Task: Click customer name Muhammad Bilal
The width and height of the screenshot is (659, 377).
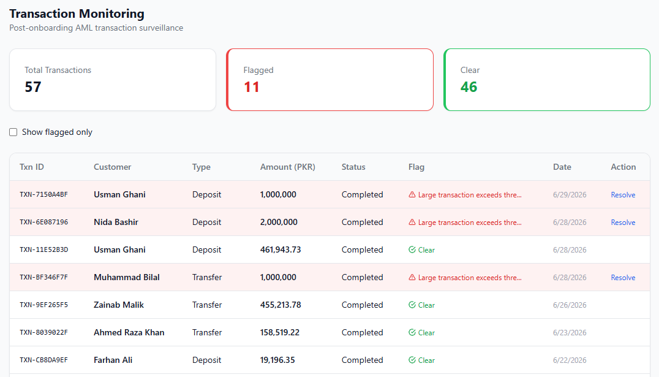Action: (x=127, y=277)
